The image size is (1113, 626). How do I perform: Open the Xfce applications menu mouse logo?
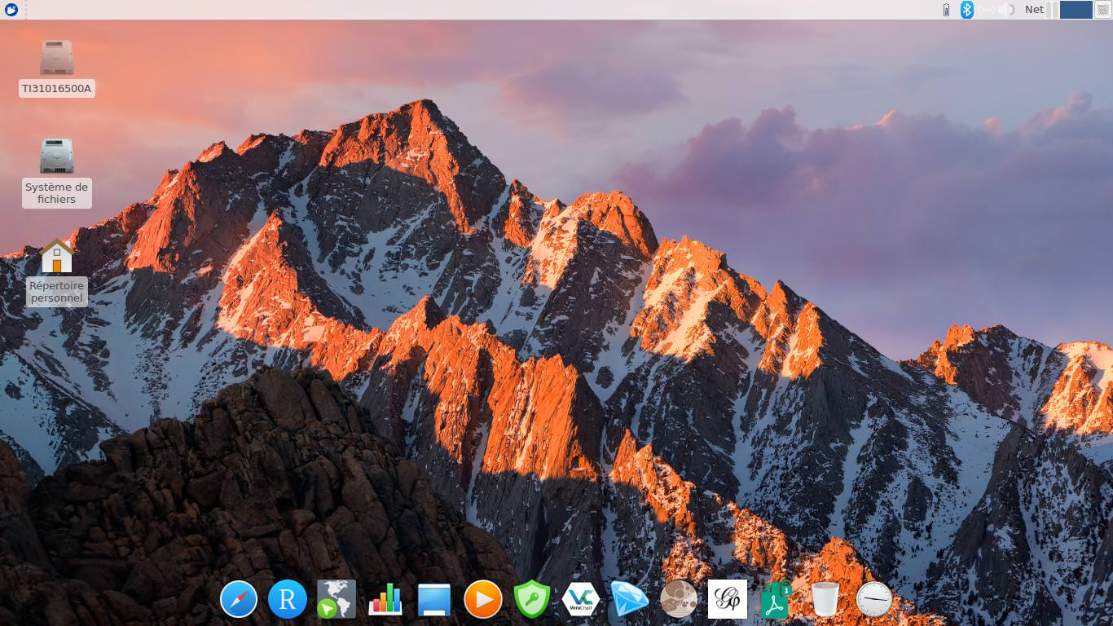click(x=11, y=10)
